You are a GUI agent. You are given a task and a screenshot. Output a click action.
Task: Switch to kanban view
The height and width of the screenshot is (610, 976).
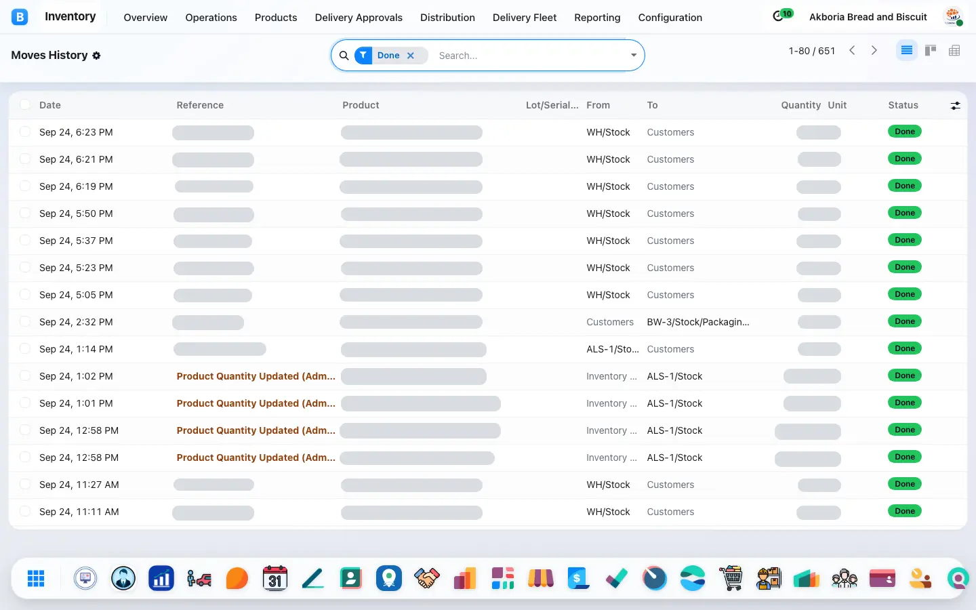click(x=931, y=50)
